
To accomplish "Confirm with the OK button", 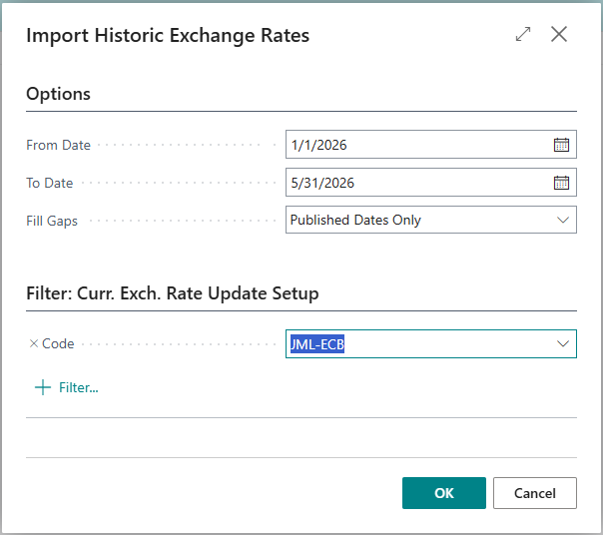I will [x=444, y=493].
